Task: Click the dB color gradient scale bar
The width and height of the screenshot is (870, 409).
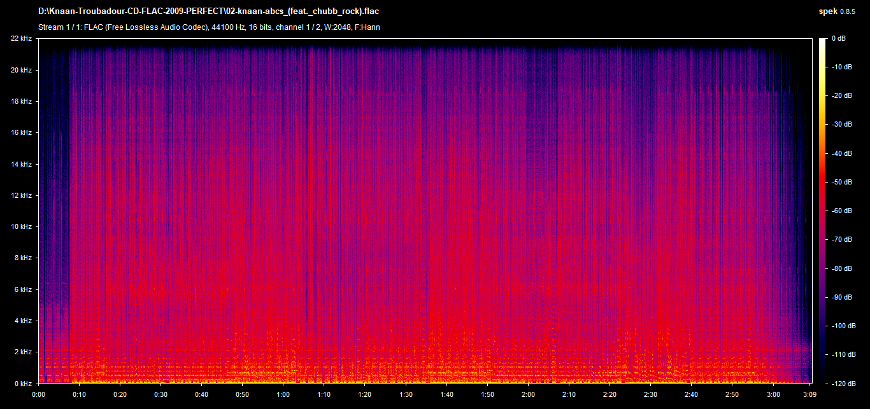Action: (x=824, y=211)
